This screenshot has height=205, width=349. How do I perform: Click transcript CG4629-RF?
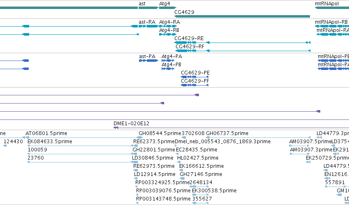pyautogui.click(x=243, y=51)
